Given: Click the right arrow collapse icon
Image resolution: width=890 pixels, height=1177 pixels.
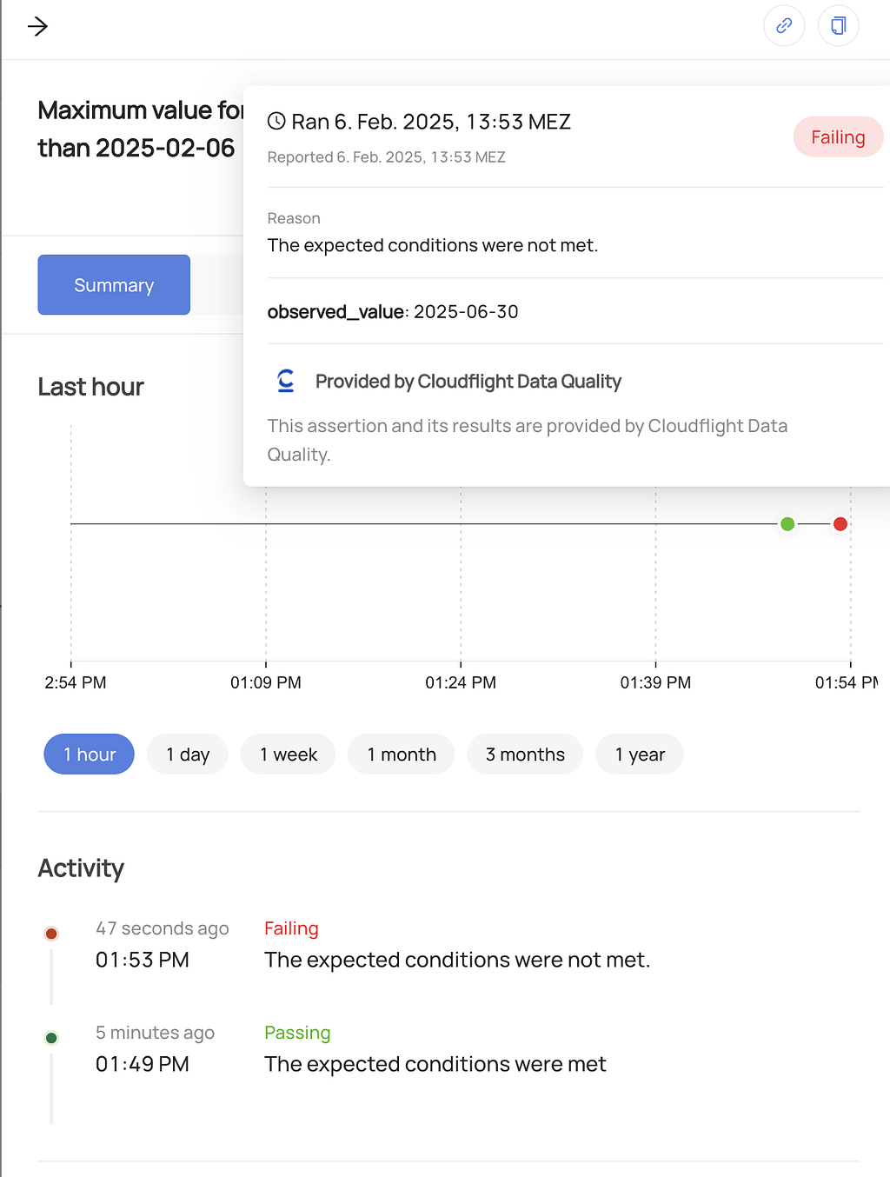Looking at the screenshot, I should click(x=37, y=27).
